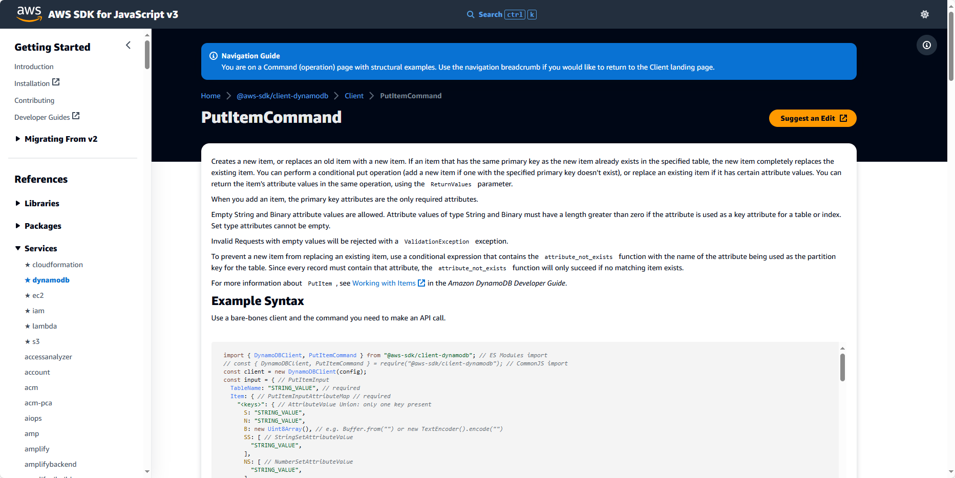Image resolution: width=955 pixels, height=478 pixels.
Task: Open @aws-sdk/client-dynamodb breadcrumb link
Action: pos(282,96)
